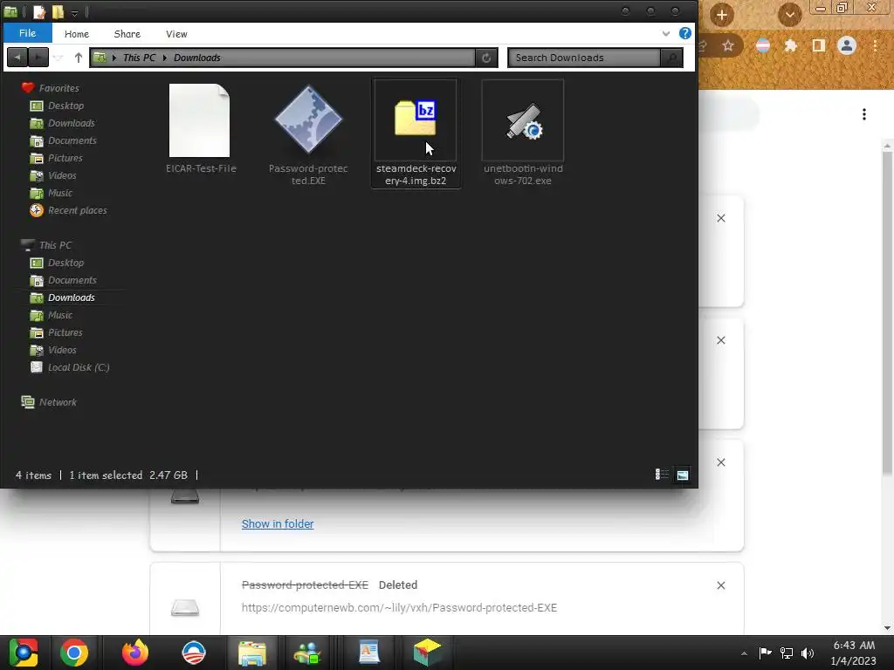Image resolution: width=894 pixels, height=670 pixels.
Task: Select Network in navigation pane
Action: tap(58, 402)
